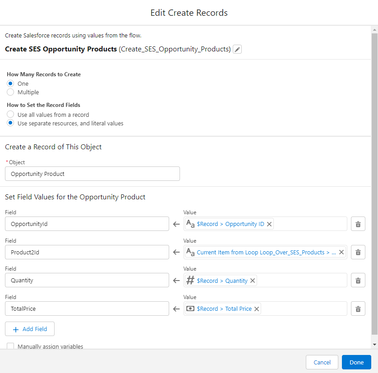Edit the element label with pencil icon
378x373 pixels.
237,49
